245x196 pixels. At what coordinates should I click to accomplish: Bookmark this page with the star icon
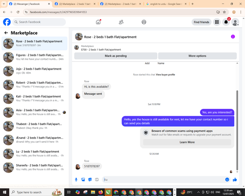click(224, 12)
